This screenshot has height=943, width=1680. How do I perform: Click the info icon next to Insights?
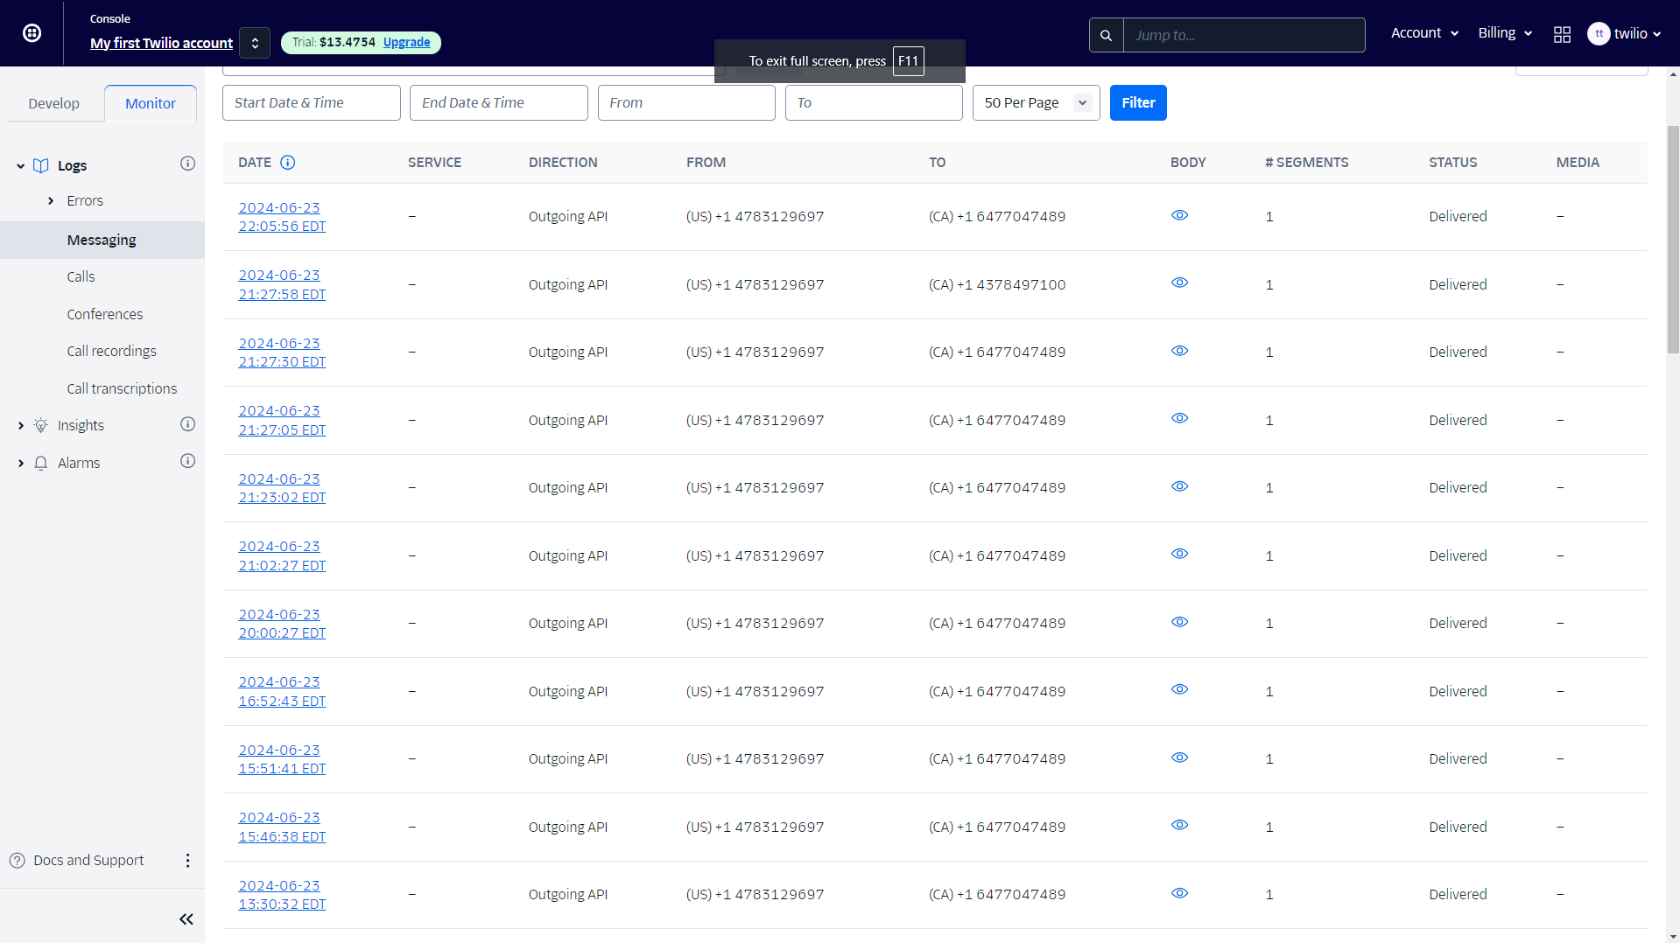(x=187, y=424)
